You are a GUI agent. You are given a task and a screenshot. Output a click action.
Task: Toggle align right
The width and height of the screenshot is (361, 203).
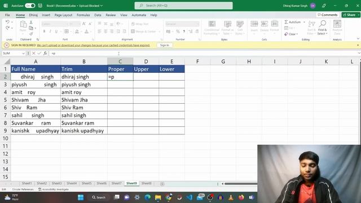pyautogui.click(x=112, y=32)
